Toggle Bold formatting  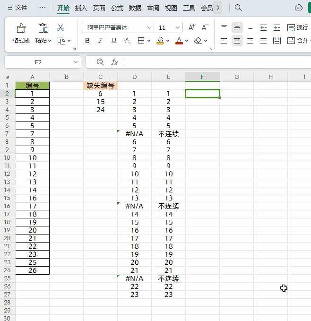[87, 41]
